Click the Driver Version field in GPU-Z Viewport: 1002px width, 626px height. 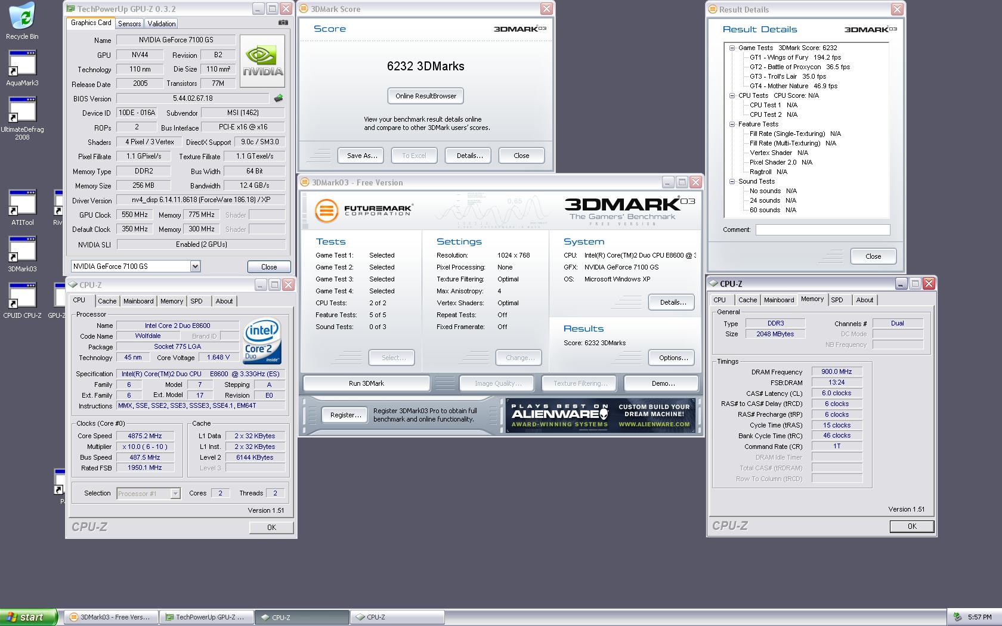click(x=201, y=200)
